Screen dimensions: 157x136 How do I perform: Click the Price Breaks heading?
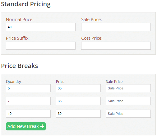click(x=20, y=66)
